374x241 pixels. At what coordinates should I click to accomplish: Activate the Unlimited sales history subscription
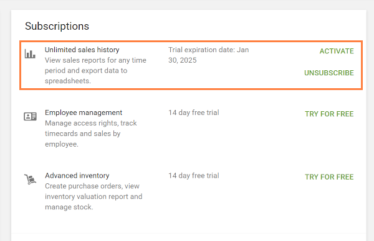click(337, 51)
